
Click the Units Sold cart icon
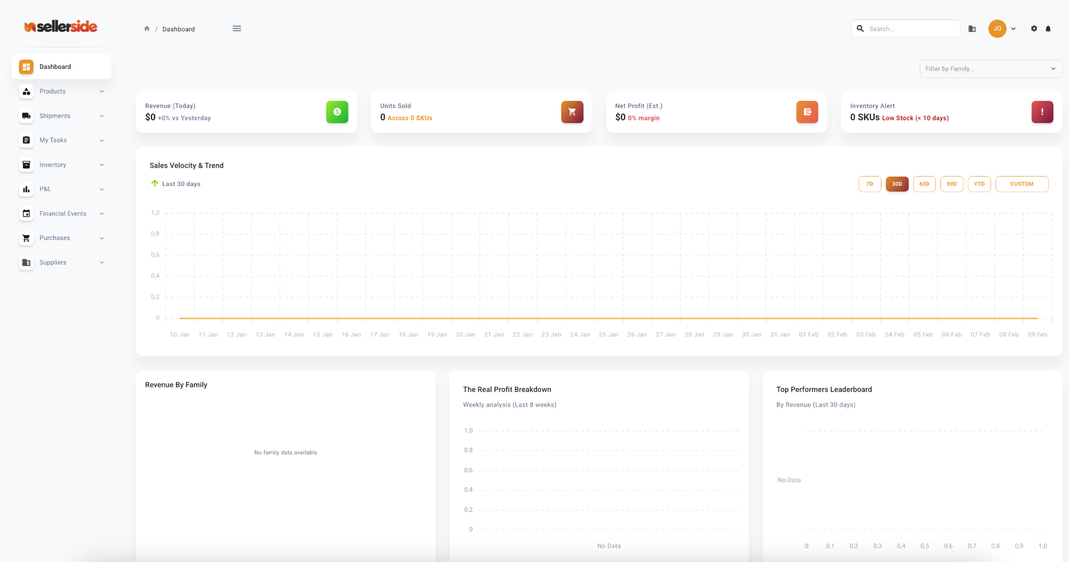pyautogui.click(x=572, y=112)
